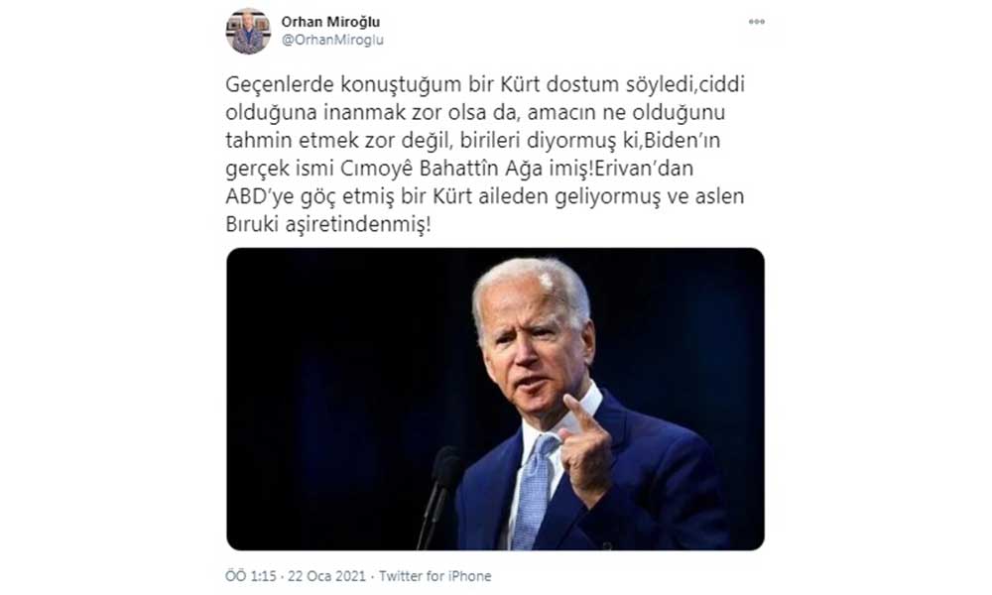Click the ÖÖ 1:15 timestamp

click(251, 576)
